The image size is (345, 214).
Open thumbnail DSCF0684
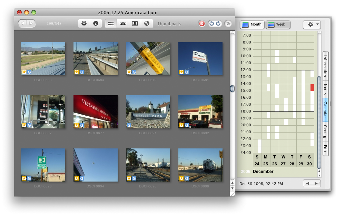pyautogui.click(x=96, y=59)
